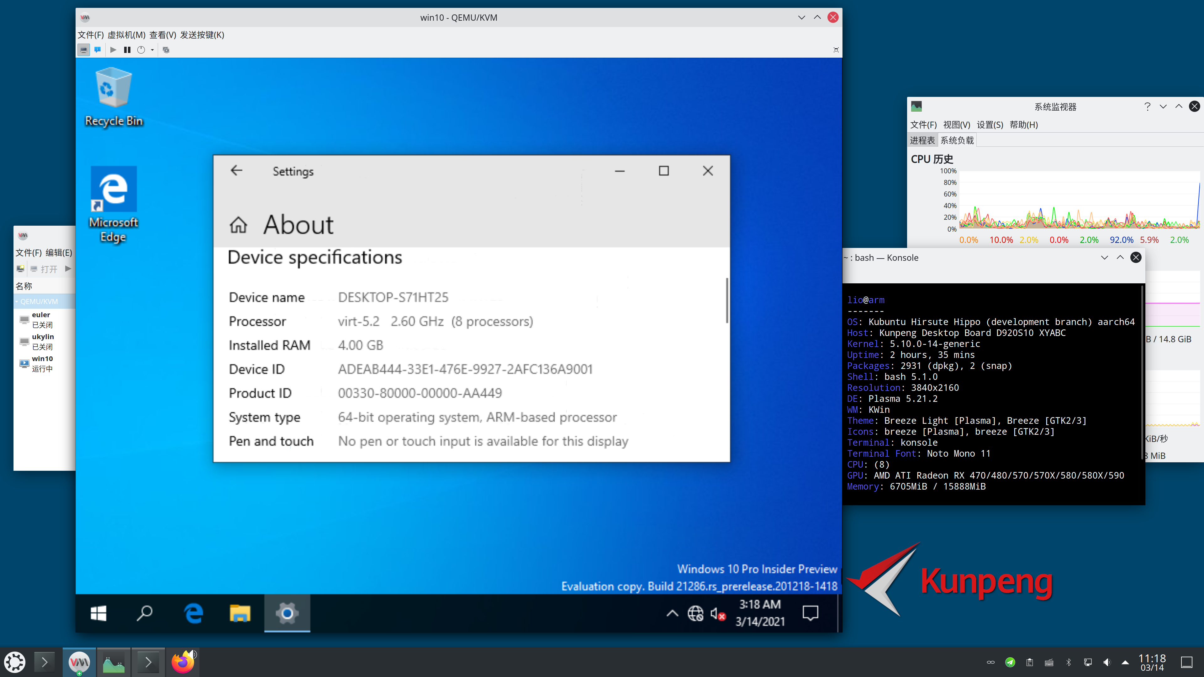Open the 虚拟机(M) menu
Image resolution: width=1204 pixels, height=677 pixels.
tap(126, 35)
